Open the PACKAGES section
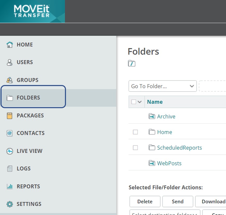Viewport: 226px width, 215px height. 30,116
